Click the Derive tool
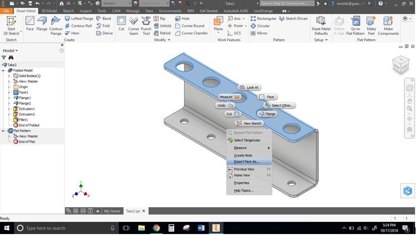Image resolution: width=416 pixels, height=235 pixels. pos(104,33)
